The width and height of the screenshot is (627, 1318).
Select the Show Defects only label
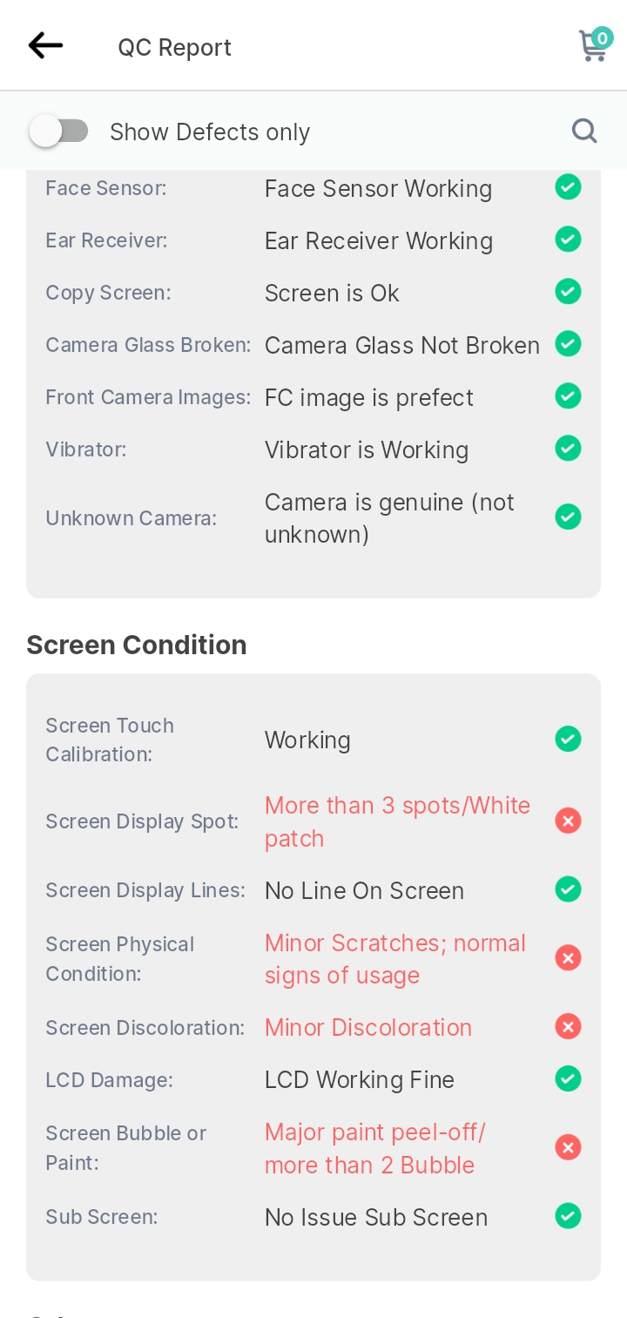(210, 132)
